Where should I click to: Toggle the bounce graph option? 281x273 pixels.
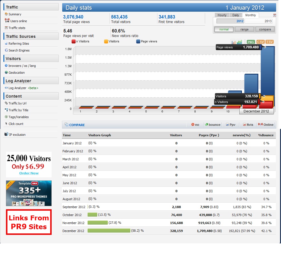point(213,125)
